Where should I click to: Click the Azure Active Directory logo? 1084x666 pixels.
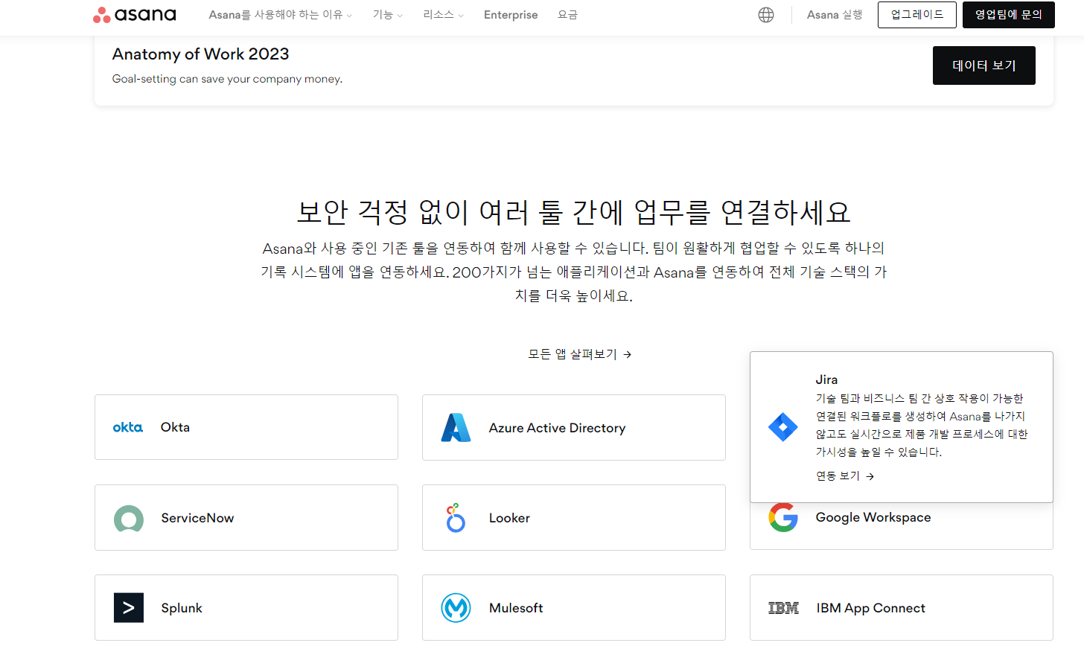pyautogui.click(x=456, y=428)
